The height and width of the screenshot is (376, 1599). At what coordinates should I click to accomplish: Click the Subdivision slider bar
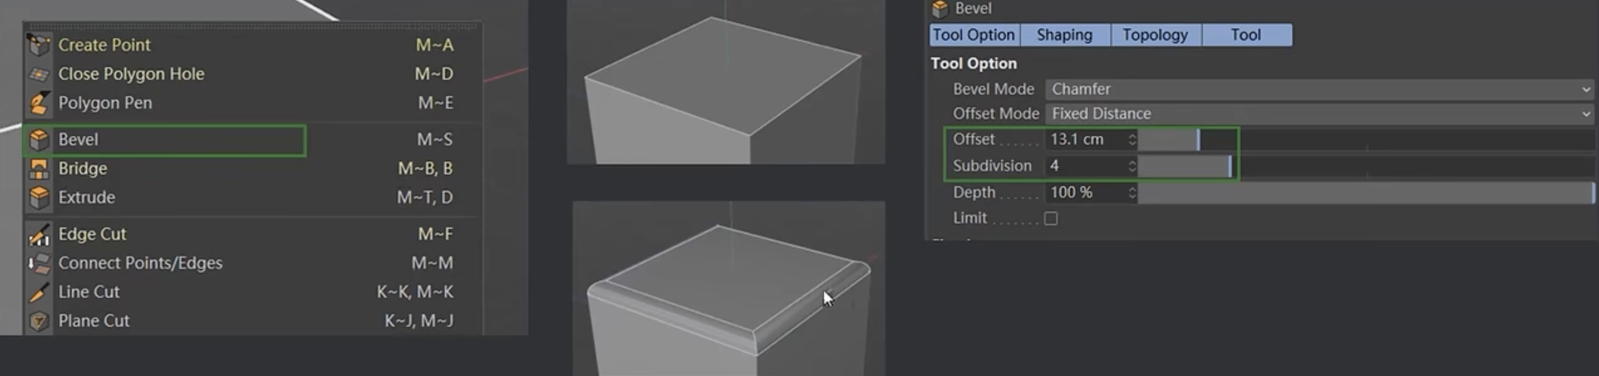tap(1366, 166)
